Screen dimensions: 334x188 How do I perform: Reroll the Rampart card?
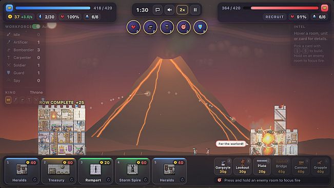tap(108, 180)
